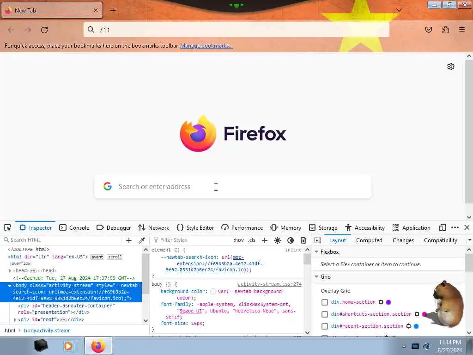Image resolution: width=473 pixels, height=355 pixels.
Task: Enable overlay for div#shortcuts-section.section
Action: coord(325,314)
